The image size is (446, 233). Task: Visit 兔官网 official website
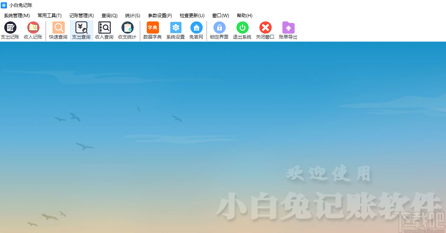coord(196,31)
